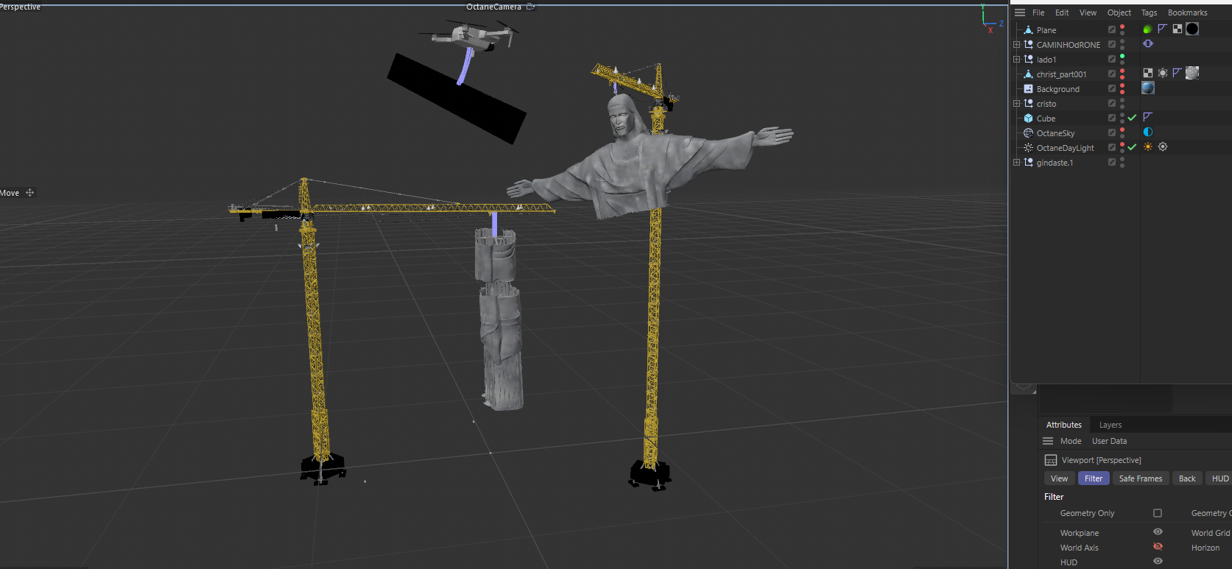
Task: Switch to the Attributes tab
Action: pyautogui.click(x=1064, y=425)
